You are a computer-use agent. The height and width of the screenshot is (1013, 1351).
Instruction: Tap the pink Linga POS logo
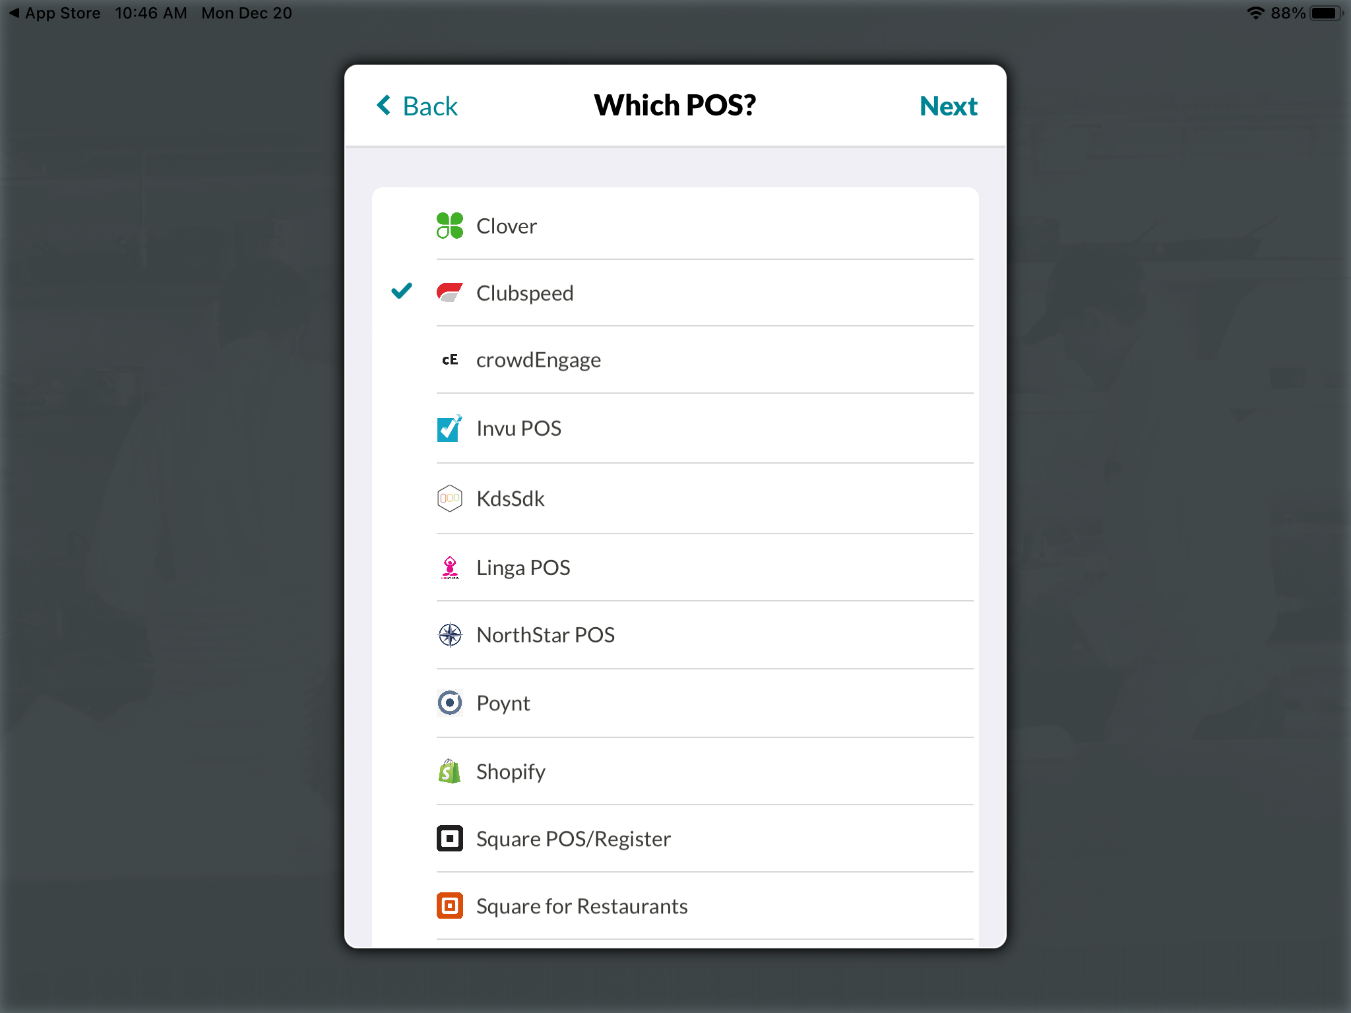pyautogui.click(x=450, y=567)
